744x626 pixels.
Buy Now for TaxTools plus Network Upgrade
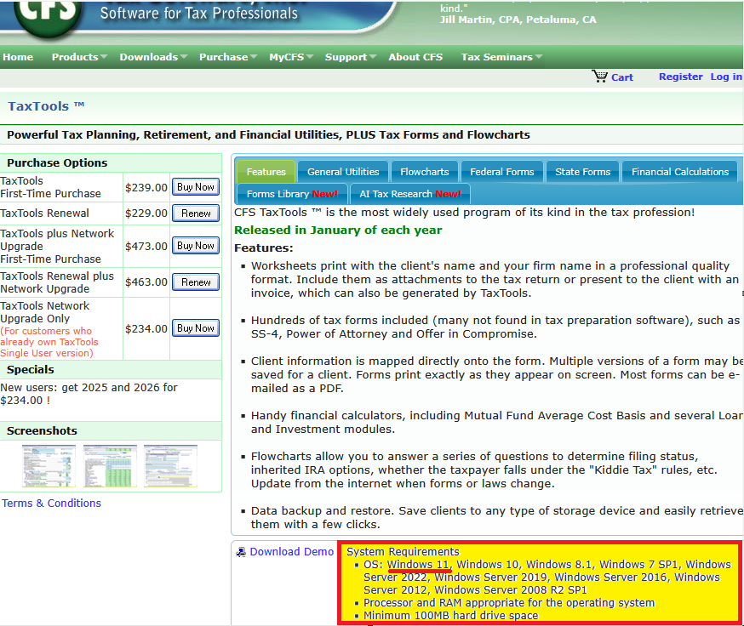click(x=196, y=246)
